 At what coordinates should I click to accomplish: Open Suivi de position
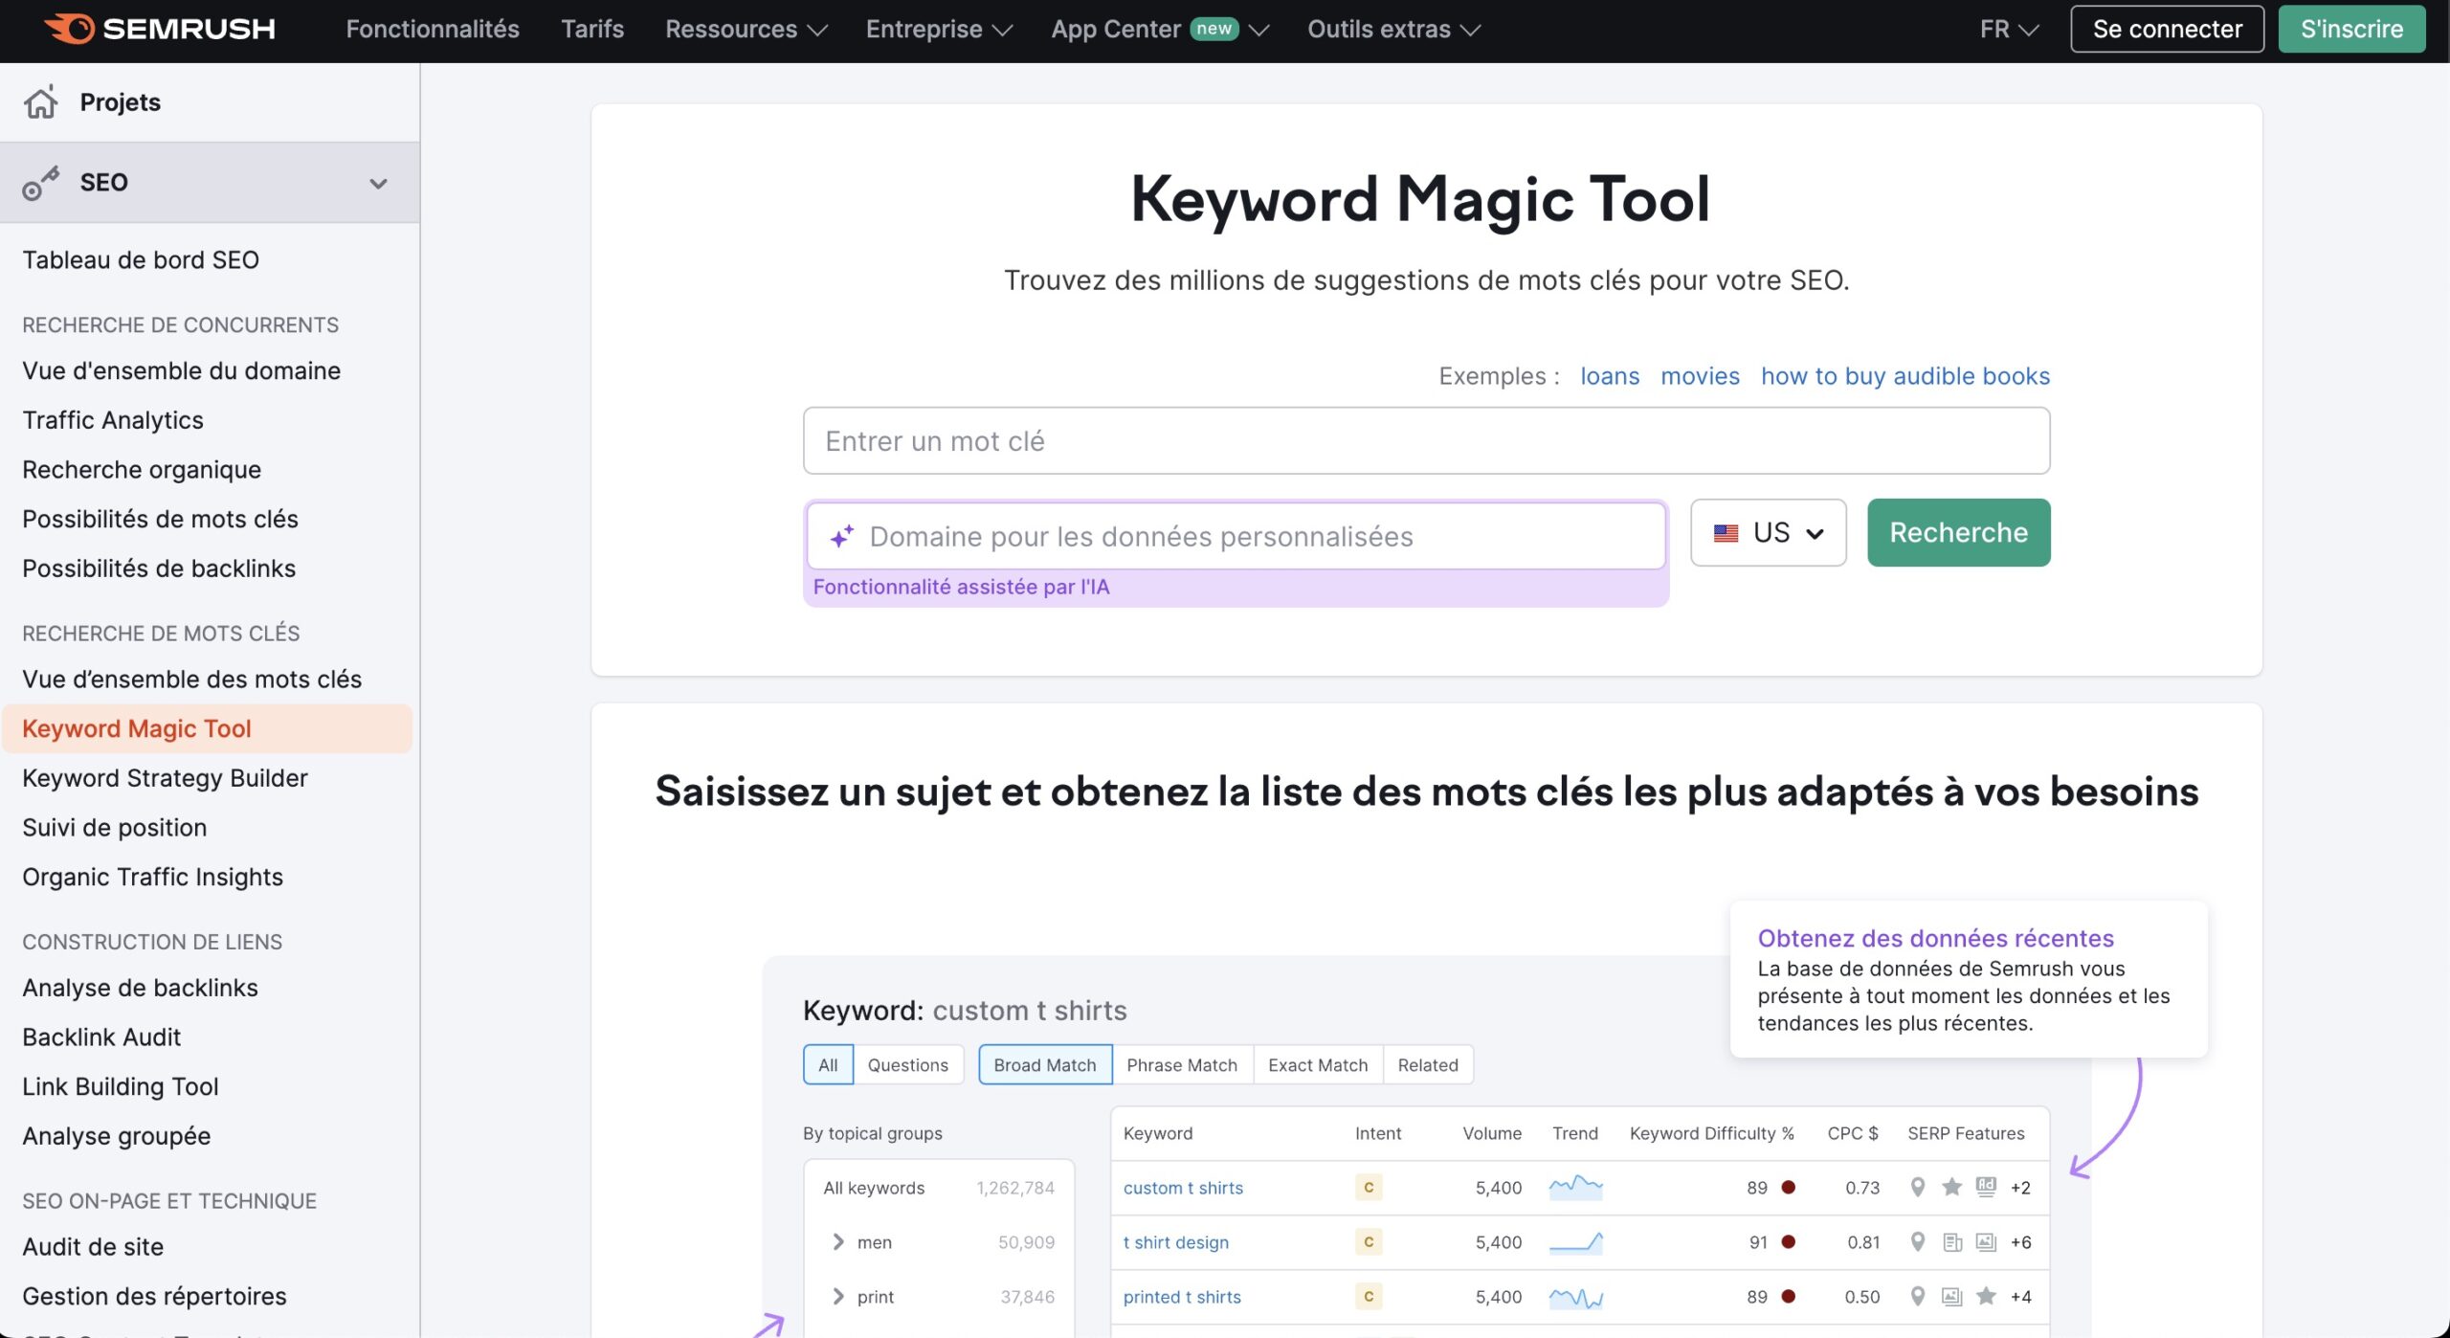(115, 828)
